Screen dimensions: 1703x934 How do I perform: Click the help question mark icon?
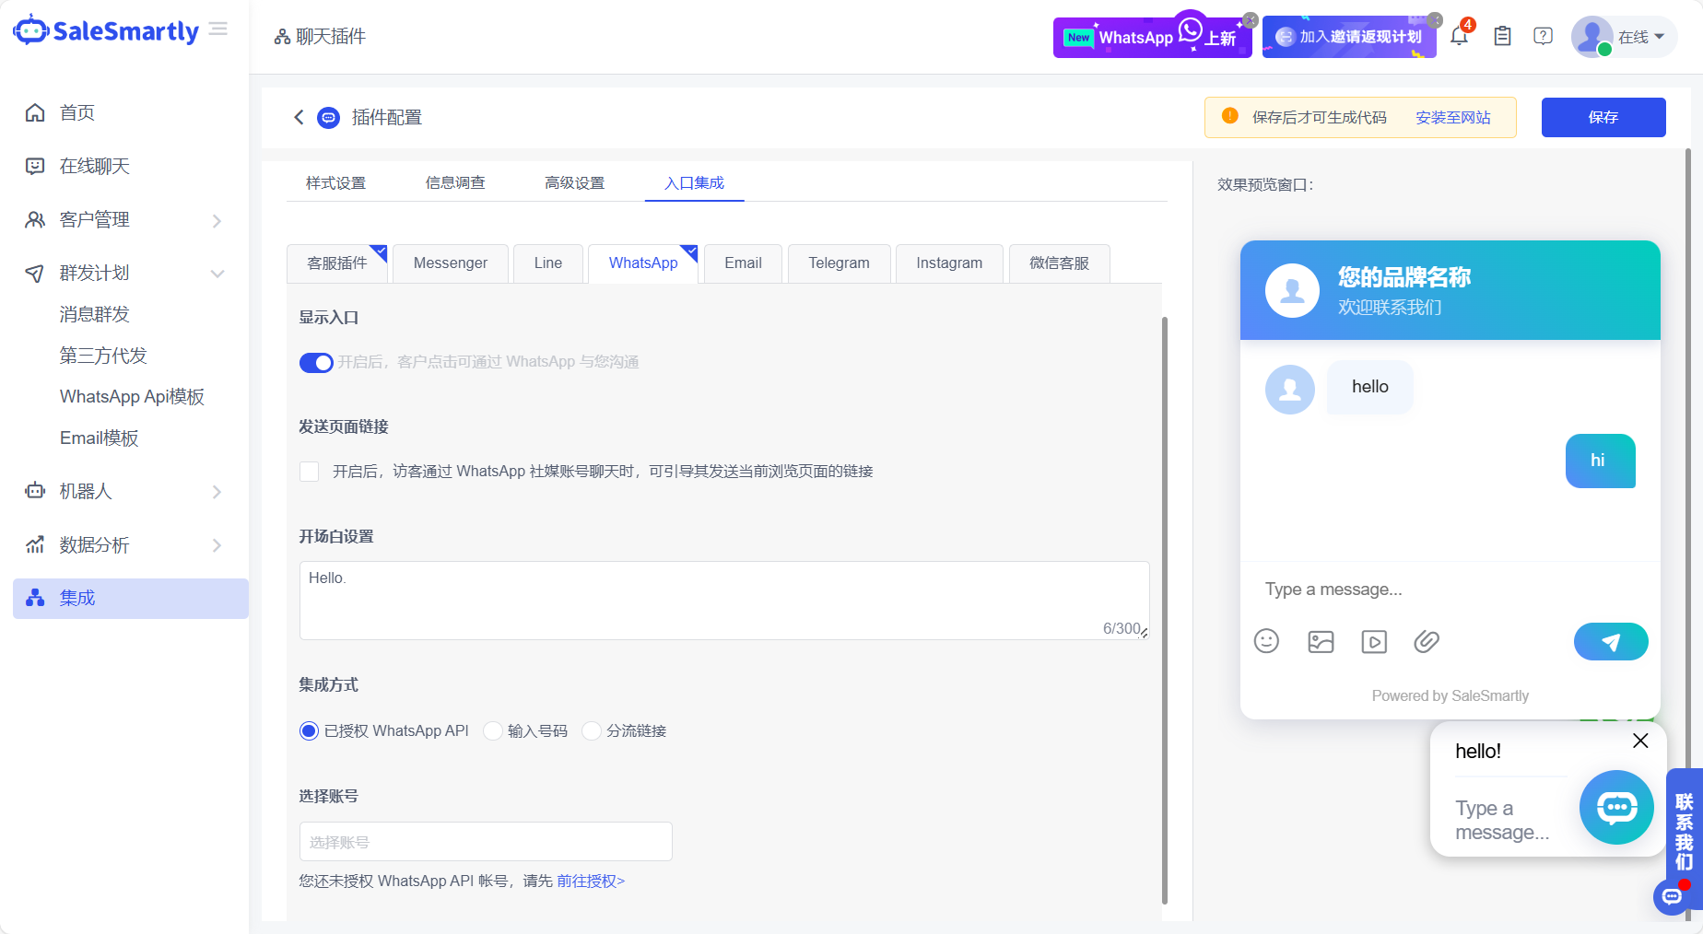tap(1543, 37)
